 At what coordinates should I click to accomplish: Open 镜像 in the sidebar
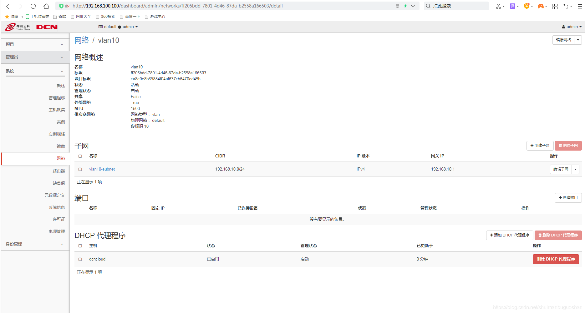pyautogui.click(x=61, y=146)
